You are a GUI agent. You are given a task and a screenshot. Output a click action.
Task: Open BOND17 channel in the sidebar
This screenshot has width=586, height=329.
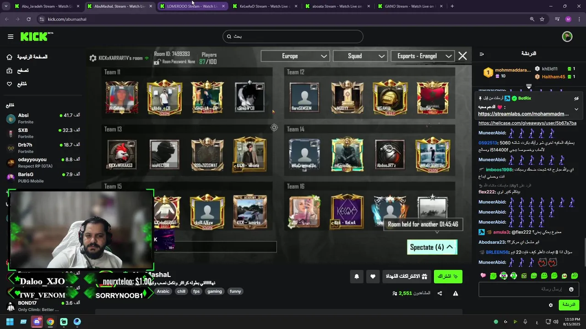pos(43,306)
